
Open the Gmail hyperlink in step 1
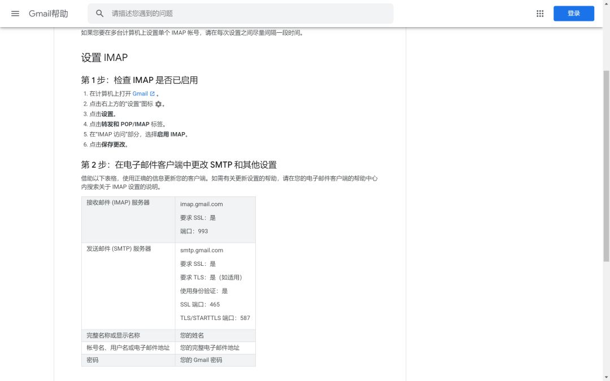[140, 94]
